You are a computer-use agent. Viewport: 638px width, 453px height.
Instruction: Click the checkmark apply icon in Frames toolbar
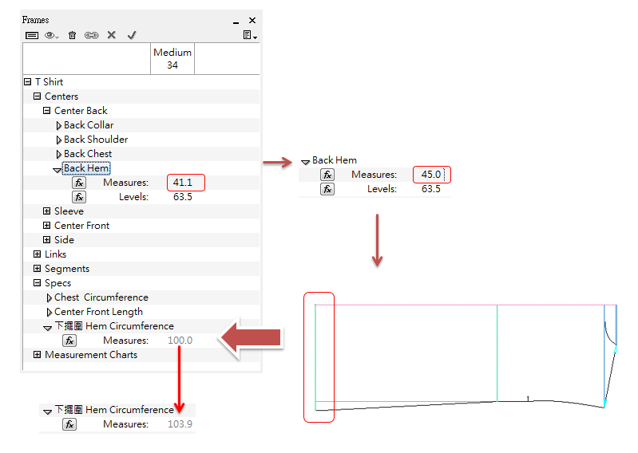pyautogui.click(x=132, y=35)
